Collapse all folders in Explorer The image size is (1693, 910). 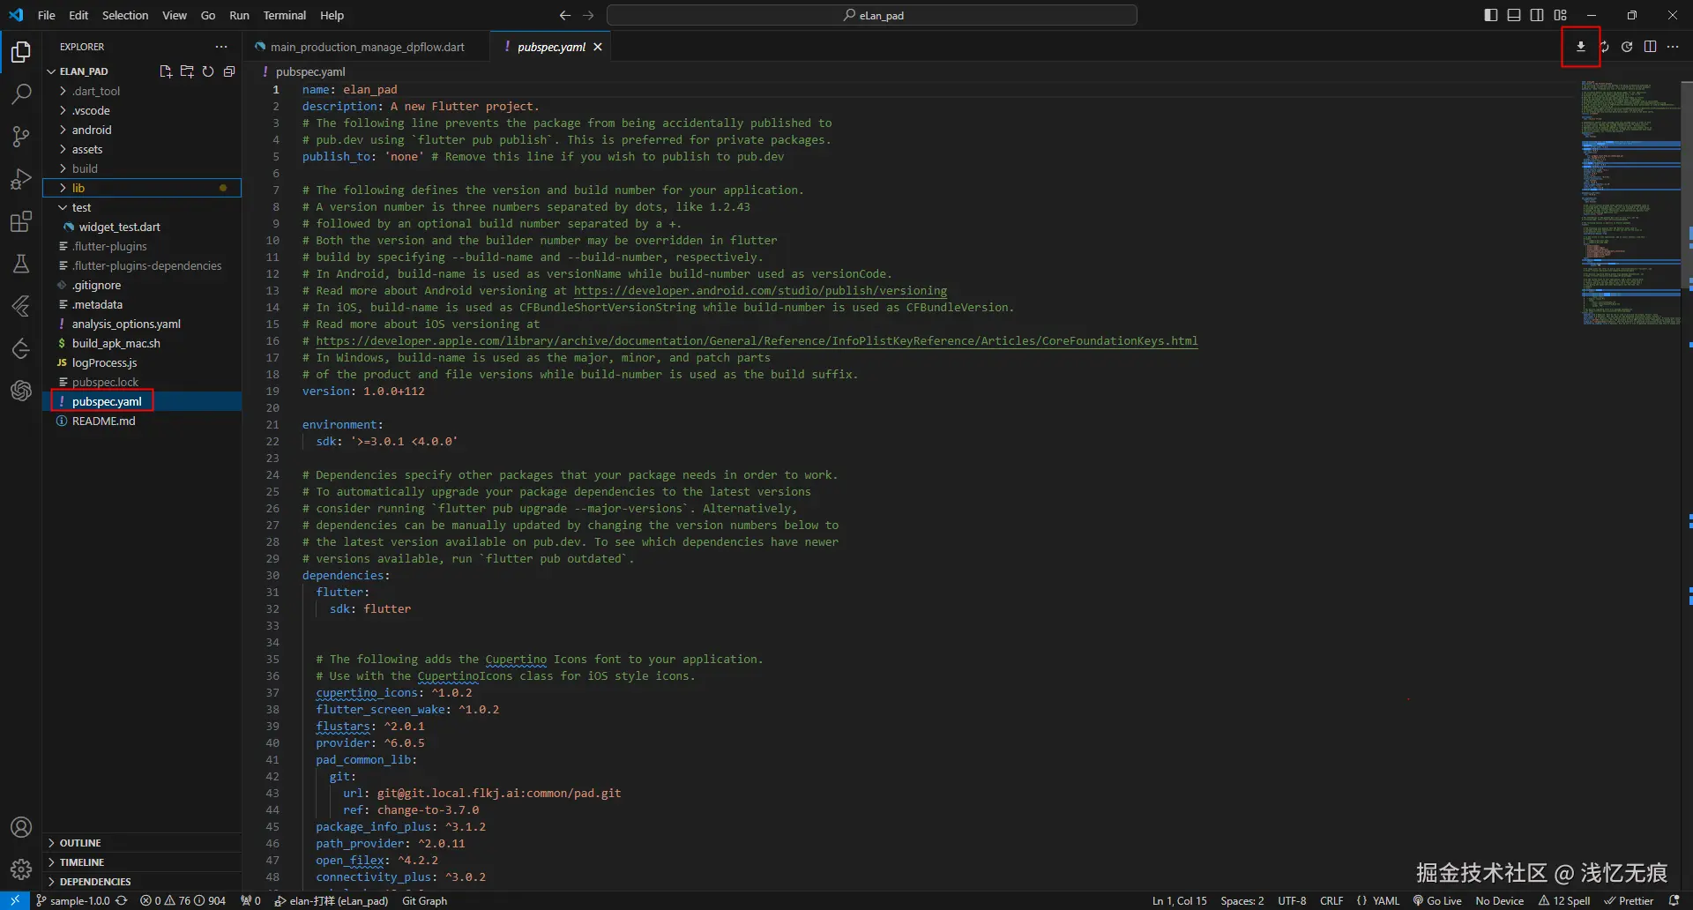(x=229, y=71)
